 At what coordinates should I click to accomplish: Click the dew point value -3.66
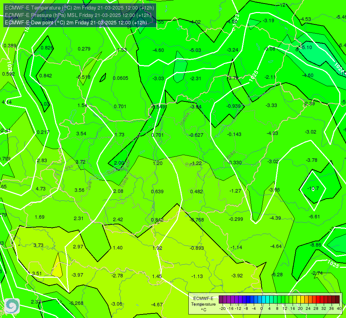(274, 190)
